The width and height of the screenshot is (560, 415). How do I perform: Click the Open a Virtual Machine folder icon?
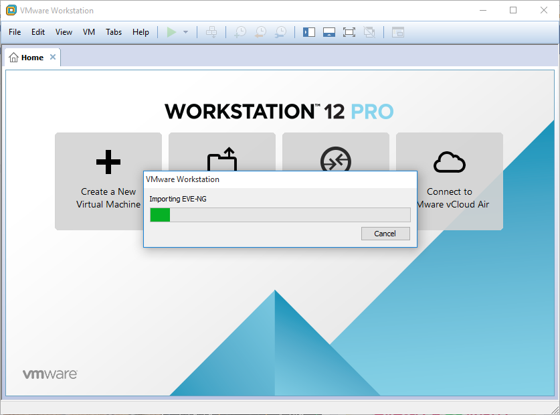[222, 159]
